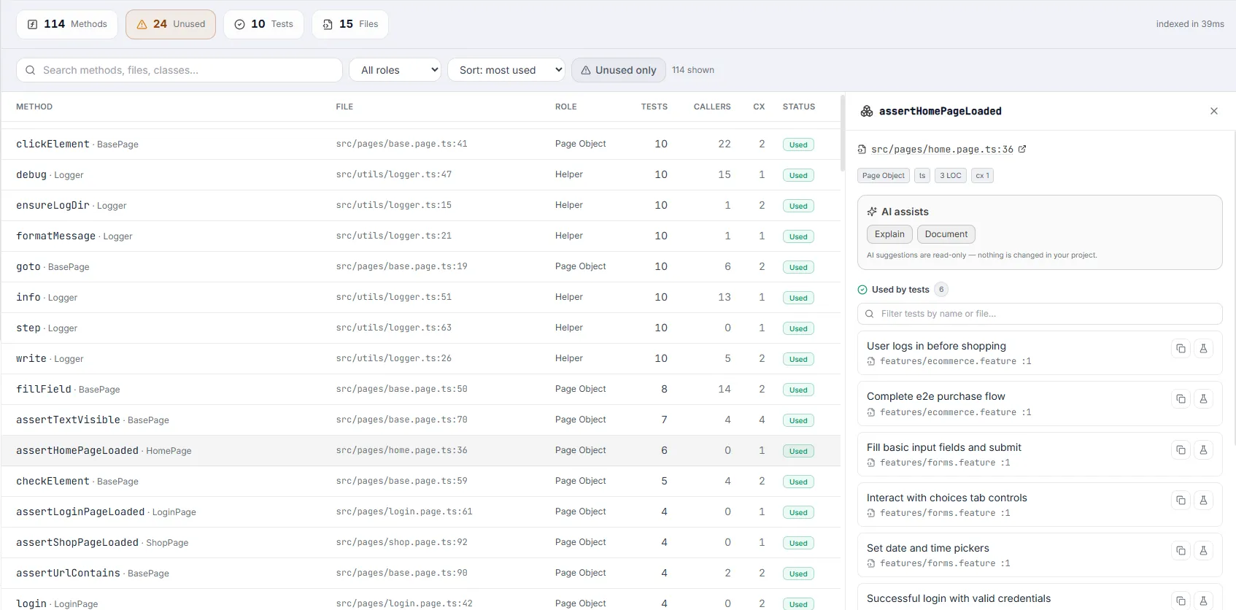Screen dimensions: 1236x610
Task: Select the assertUrlContains method row
Action: click(420, 573)
